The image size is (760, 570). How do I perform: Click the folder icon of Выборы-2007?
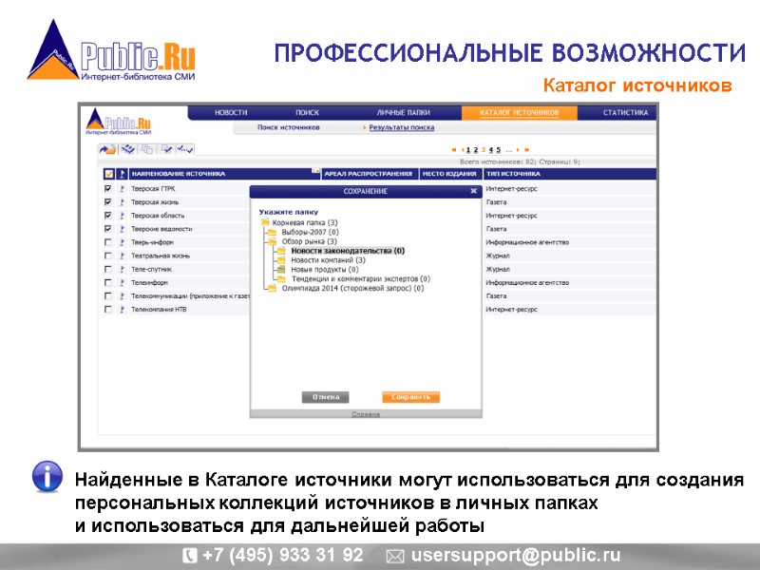pos(272,232)
